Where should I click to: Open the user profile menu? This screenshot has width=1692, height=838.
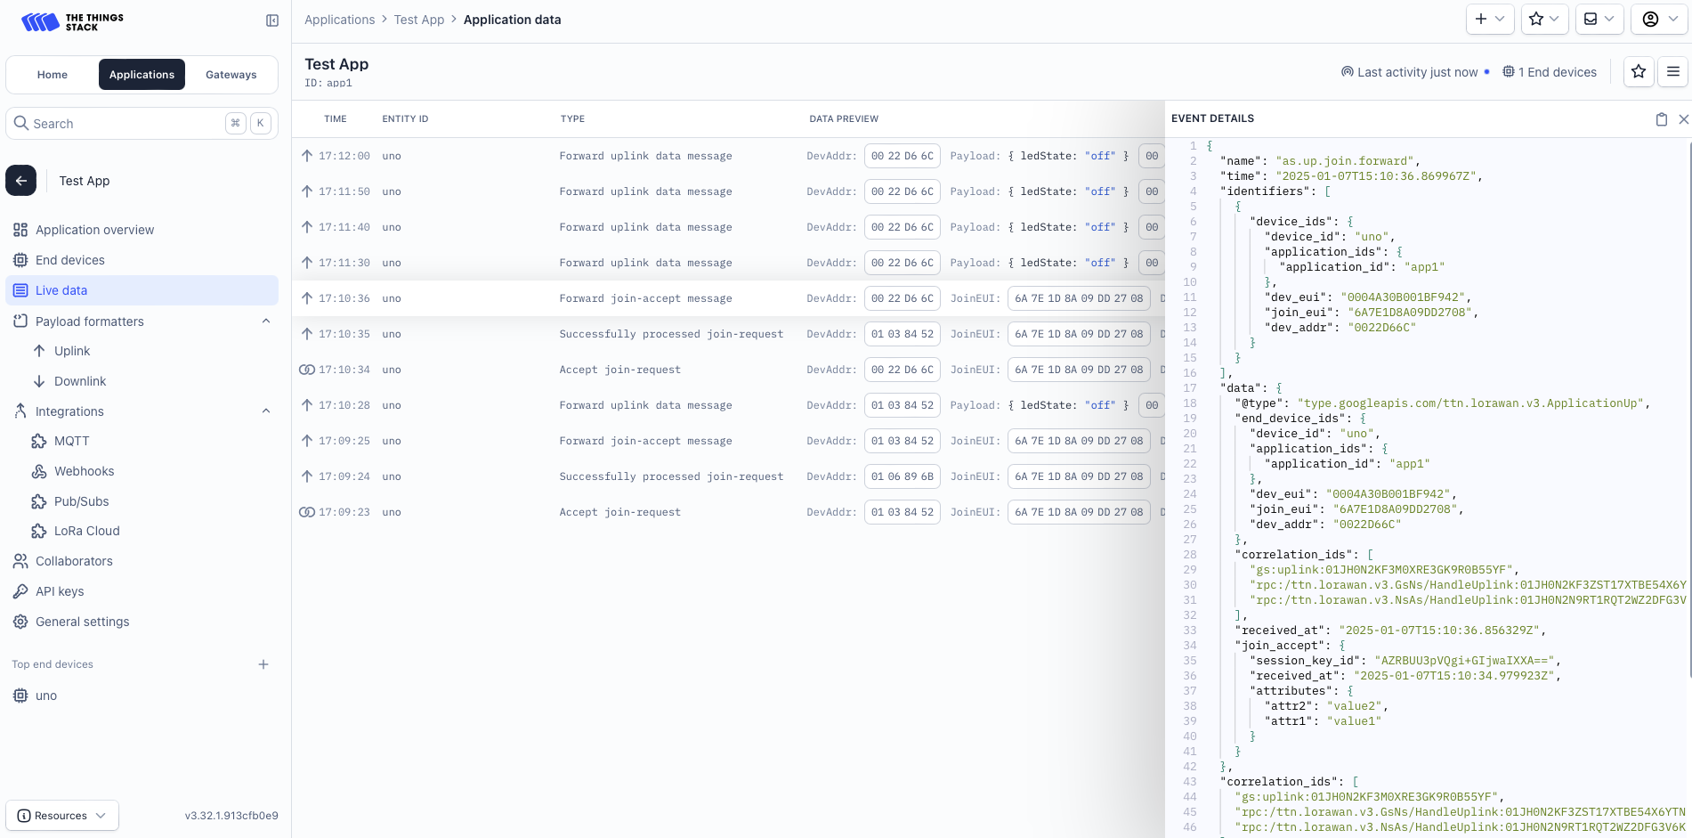(1659, 19)
